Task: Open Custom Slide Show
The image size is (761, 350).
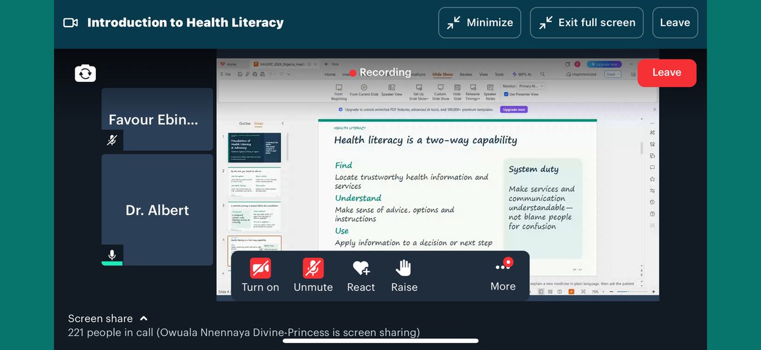Action: tap(441, 92)
